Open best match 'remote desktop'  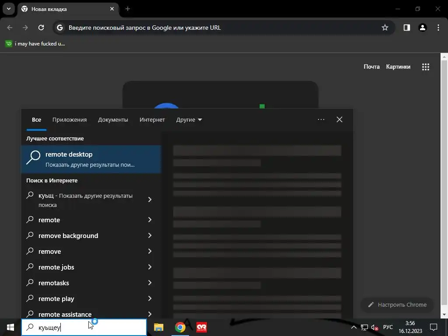tap(91, 159)
